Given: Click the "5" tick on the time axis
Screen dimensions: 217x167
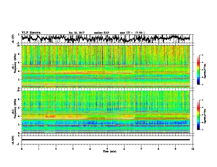Looking at the screenshot, I should tap(107, 149).
